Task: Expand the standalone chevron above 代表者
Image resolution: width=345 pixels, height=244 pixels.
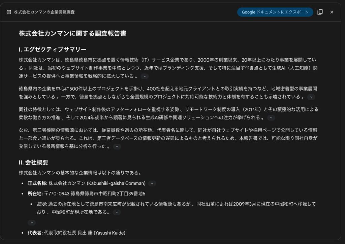Action: pyautogui.click(x=32, y=222)
